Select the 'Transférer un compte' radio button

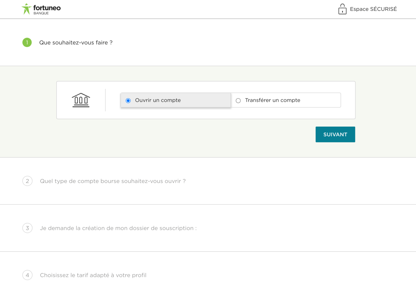(238, 101)
